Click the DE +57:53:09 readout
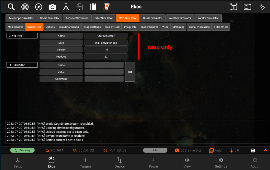The height and width of the screenshot is (170, 270). tap(115, 150)
